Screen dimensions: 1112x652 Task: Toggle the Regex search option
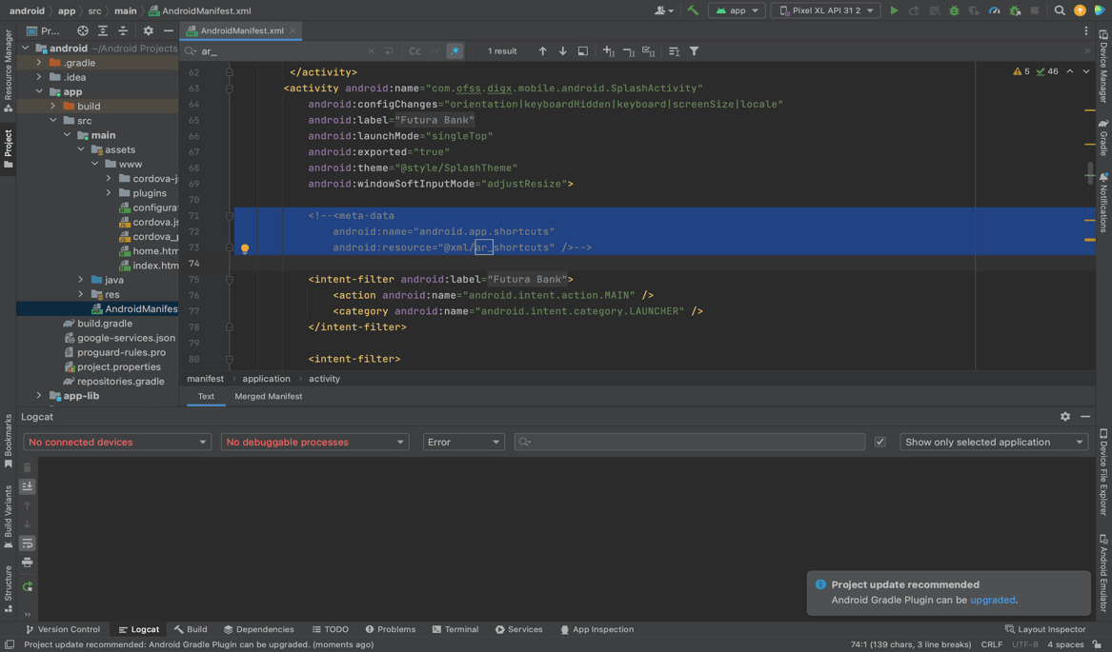(455, 51)
